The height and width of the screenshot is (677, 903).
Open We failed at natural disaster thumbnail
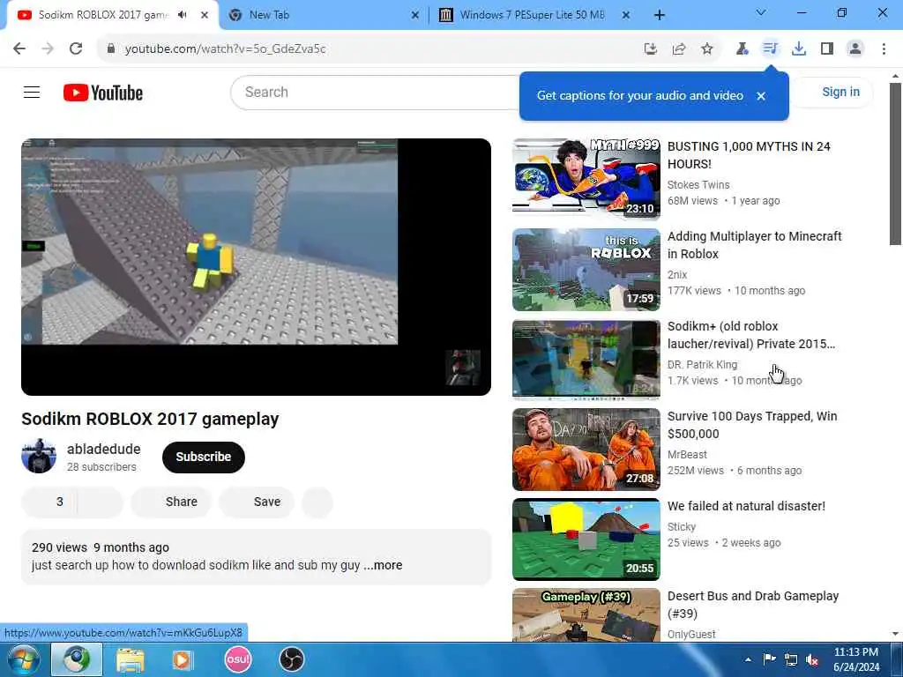coord(586,539)
